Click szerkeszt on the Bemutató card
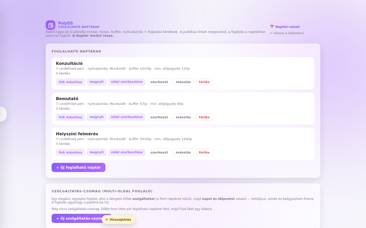The image size is (366, 228). (159, 117)
